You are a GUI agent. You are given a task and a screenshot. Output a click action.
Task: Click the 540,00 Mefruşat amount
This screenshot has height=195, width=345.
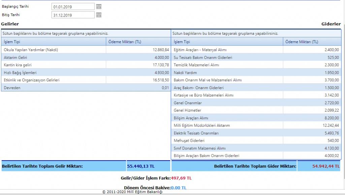333,141
